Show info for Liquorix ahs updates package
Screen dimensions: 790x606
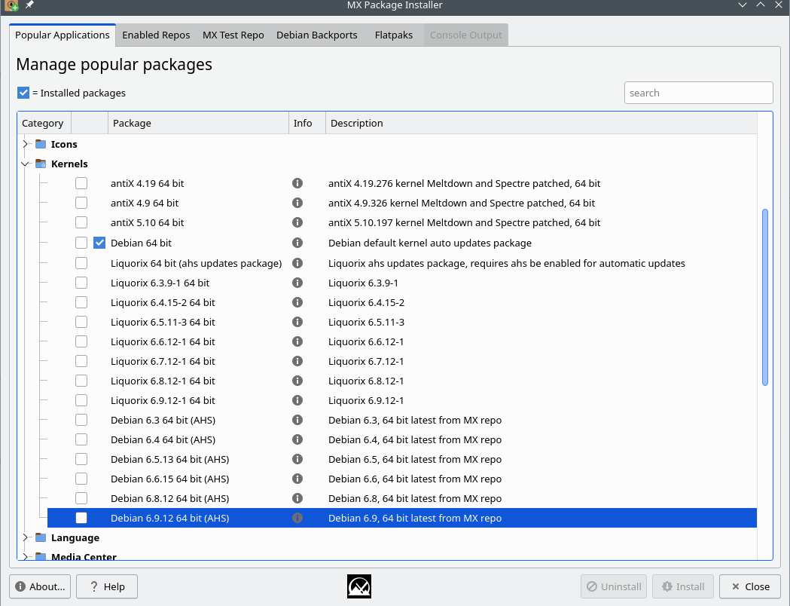pos(297,263)
